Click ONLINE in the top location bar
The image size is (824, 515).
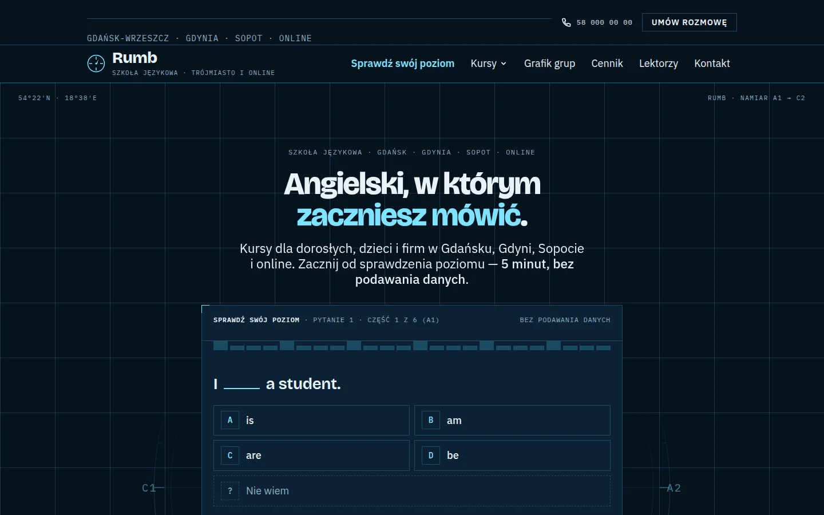295,38
